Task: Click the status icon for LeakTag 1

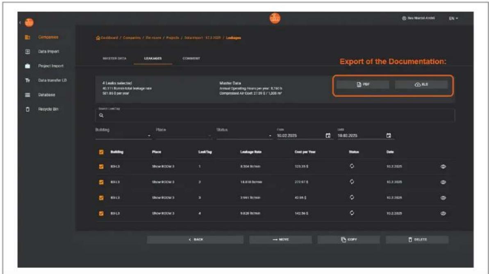Action: tap(352, 166)
